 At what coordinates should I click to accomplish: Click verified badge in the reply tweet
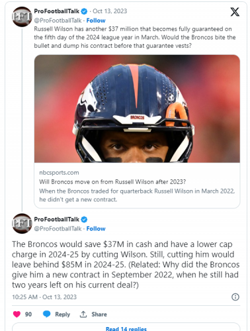84,220
